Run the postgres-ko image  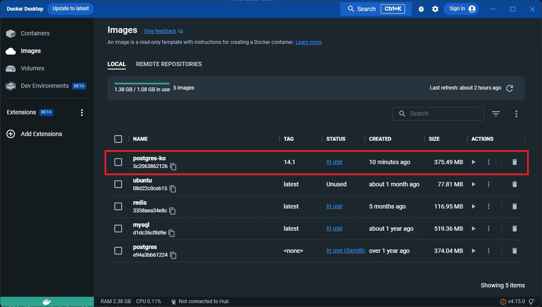click(473, 162)
